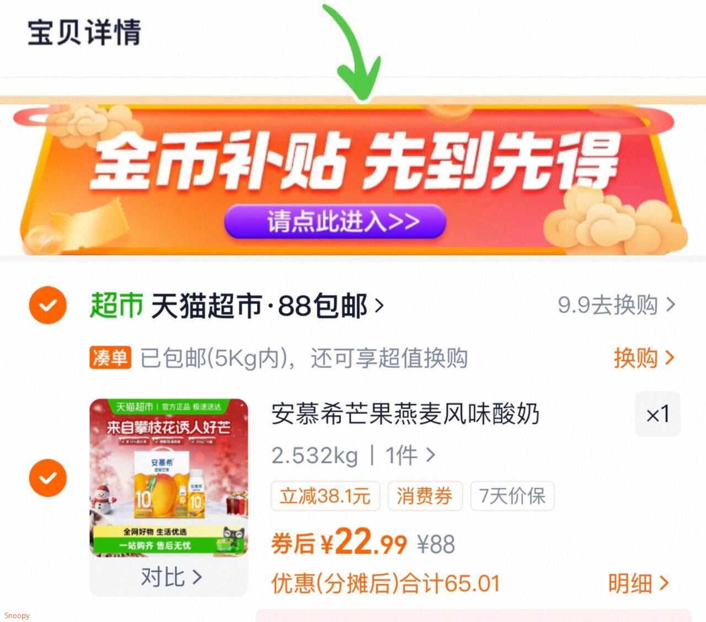
Task: Tap the orange 换购 link
Action: [644, 358]
